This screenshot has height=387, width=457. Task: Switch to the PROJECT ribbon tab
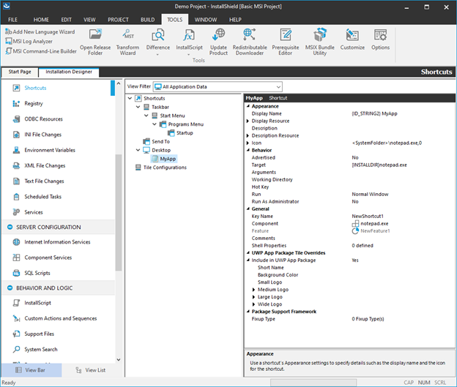pyautogui.click(x=118, y=20)
